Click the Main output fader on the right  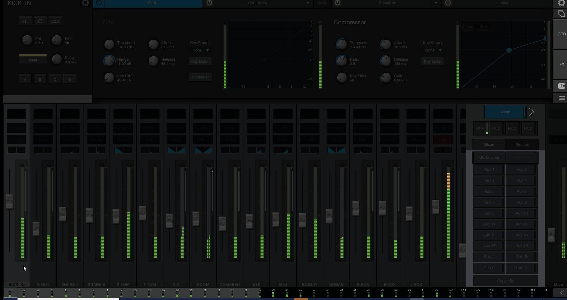[x=552, y=234]
